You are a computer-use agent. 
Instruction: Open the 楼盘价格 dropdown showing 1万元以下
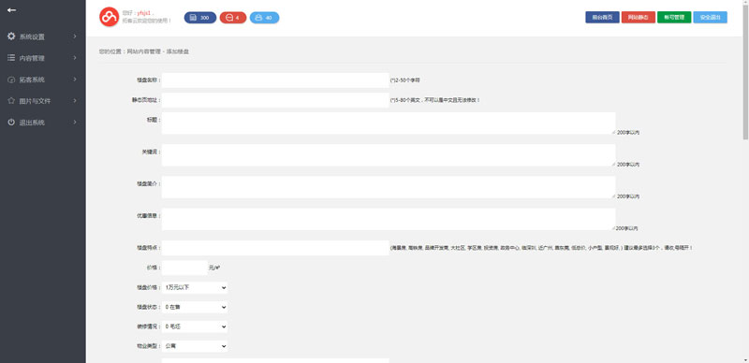[x=195, y=287]
